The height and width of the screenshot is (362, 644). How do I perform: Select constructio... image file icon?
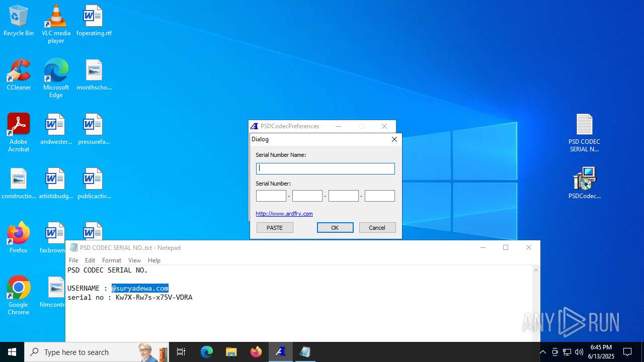(x=19, y=184)
